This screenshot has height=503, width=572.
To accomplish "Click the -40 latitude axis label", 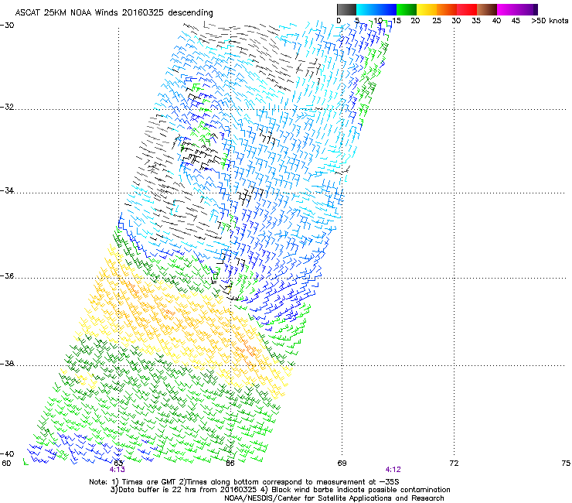I will 7,453.
